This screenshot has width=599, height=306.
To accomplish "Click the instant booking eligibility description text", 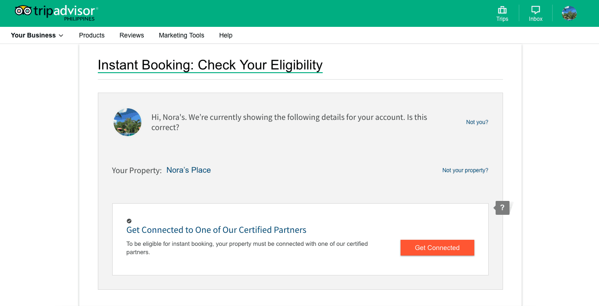I will (x=247, y=248).
